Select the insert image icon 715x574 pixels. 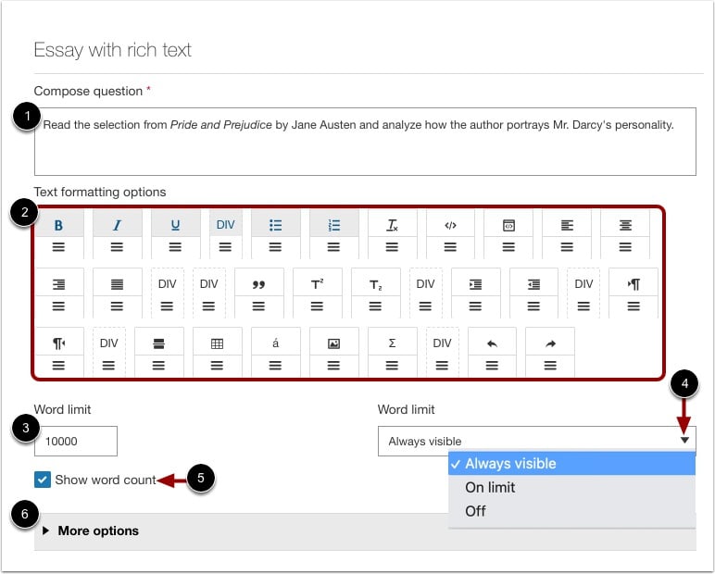click(333, 343)
